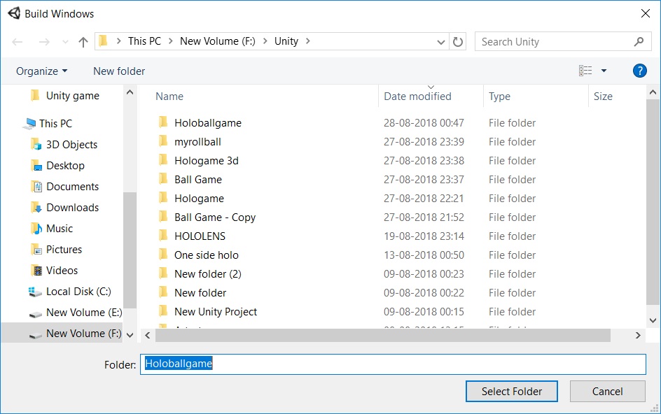Refresh the Unity folder view
This screenshot has height=414, width=661.
pyautogui.click(x=457, y=42)
